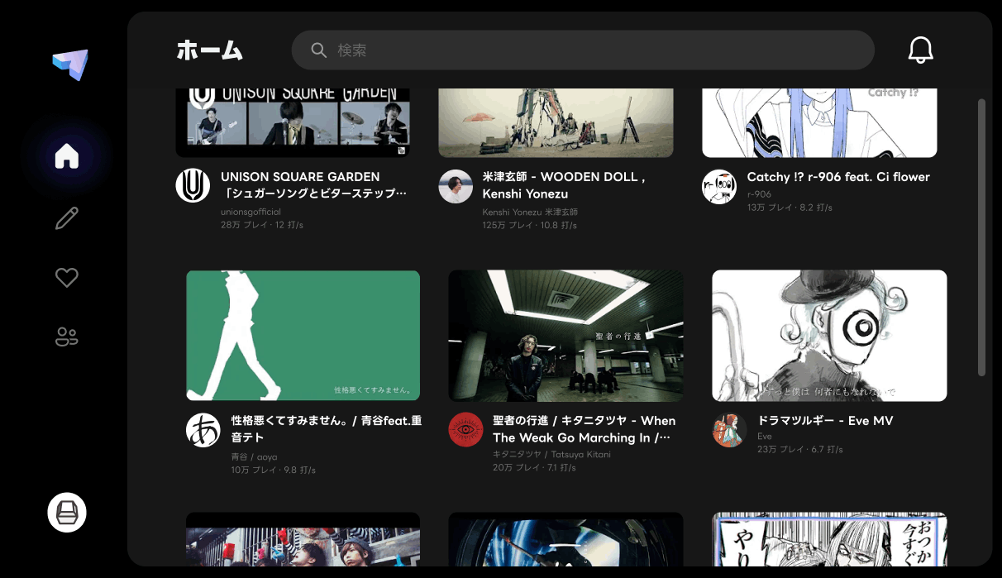This screenshot has width=1002, height=578.
Task: Click Tatsuya Kitani red eye avatar
Action: [x=465, y=430]
